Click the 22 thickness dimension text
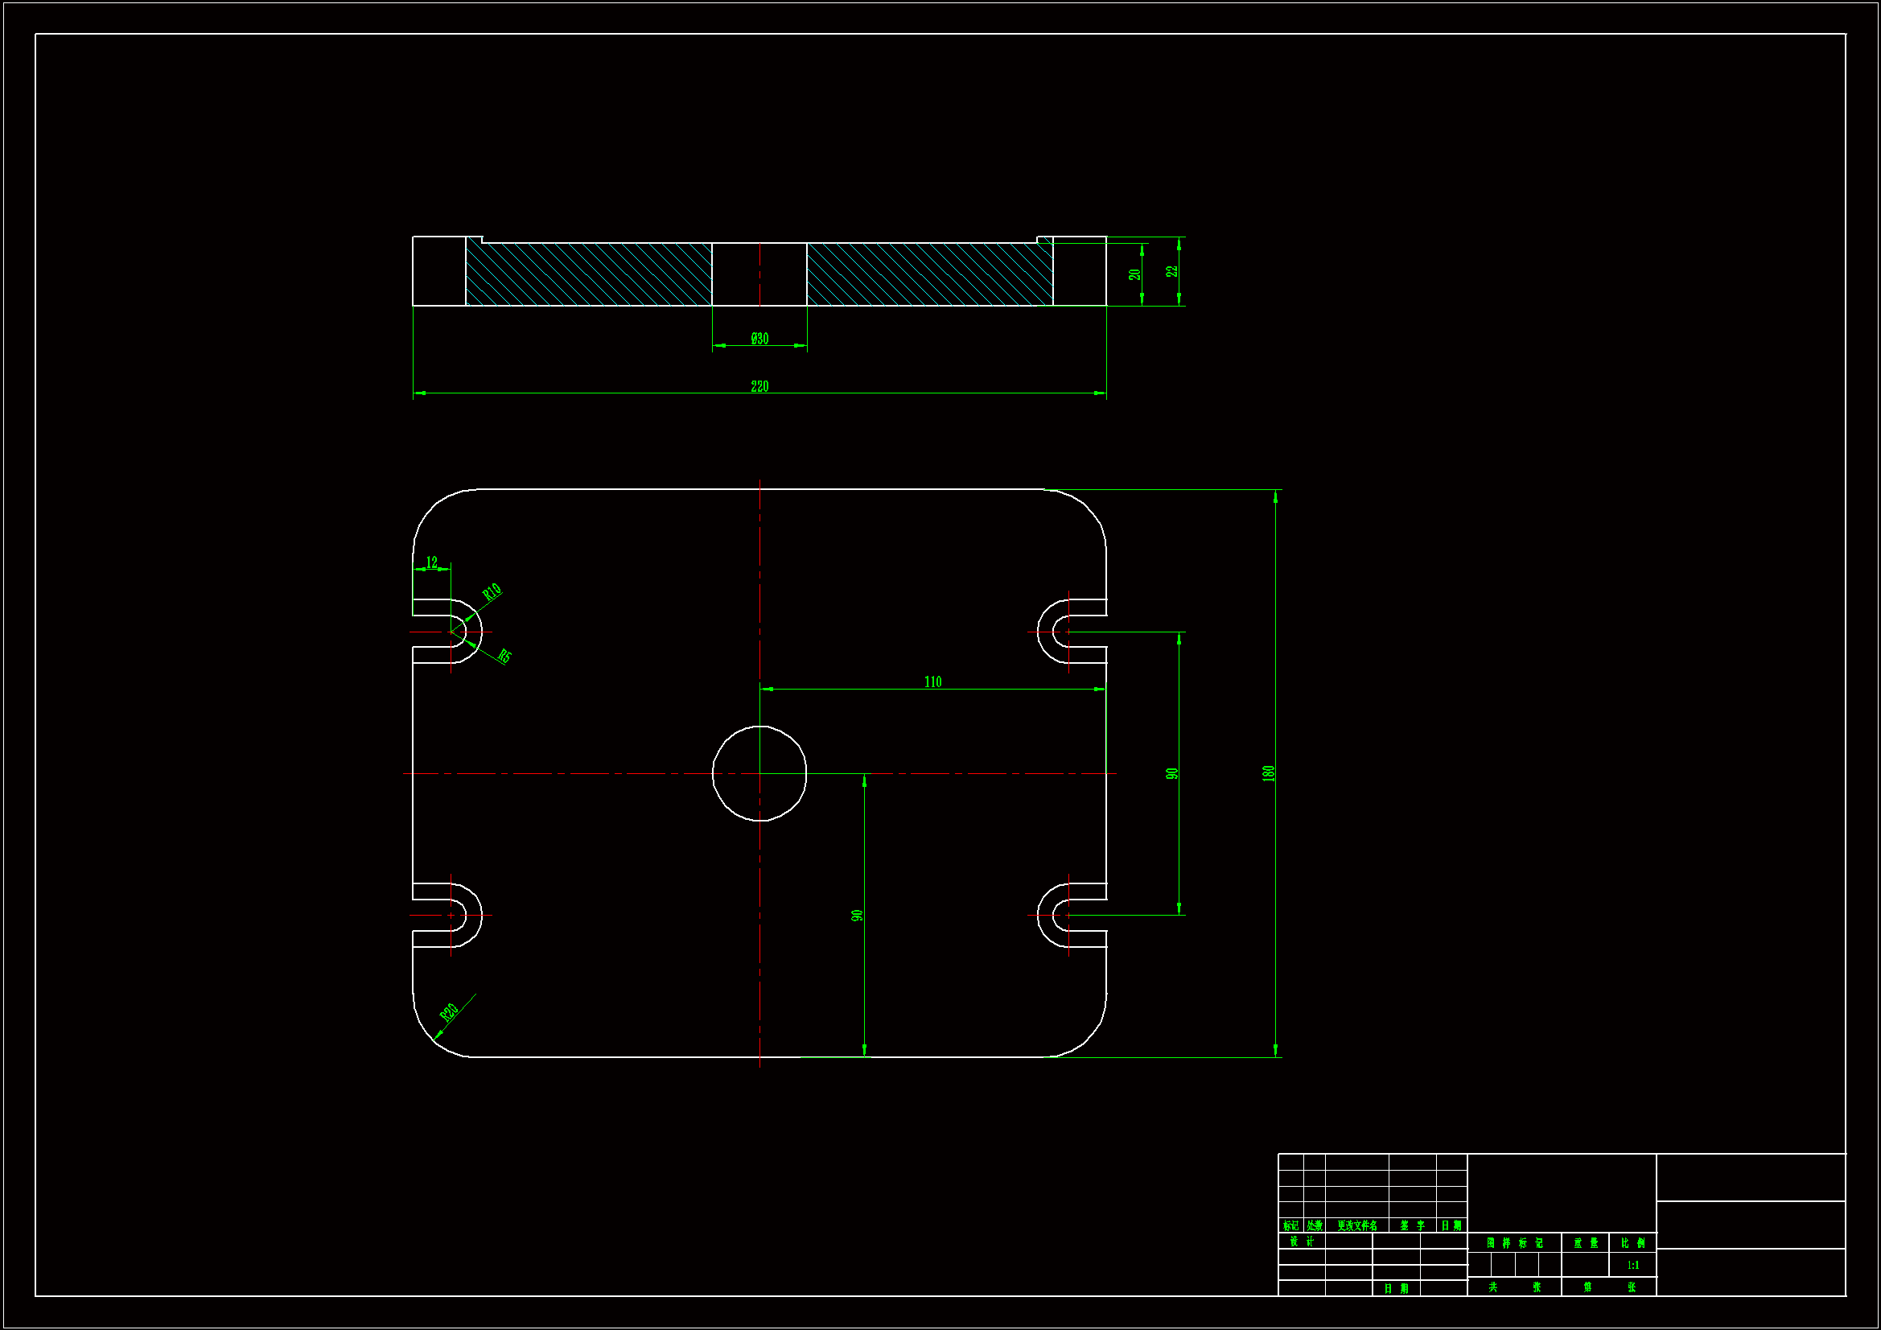The image size is (1881, 1330). coord(1172,270)
